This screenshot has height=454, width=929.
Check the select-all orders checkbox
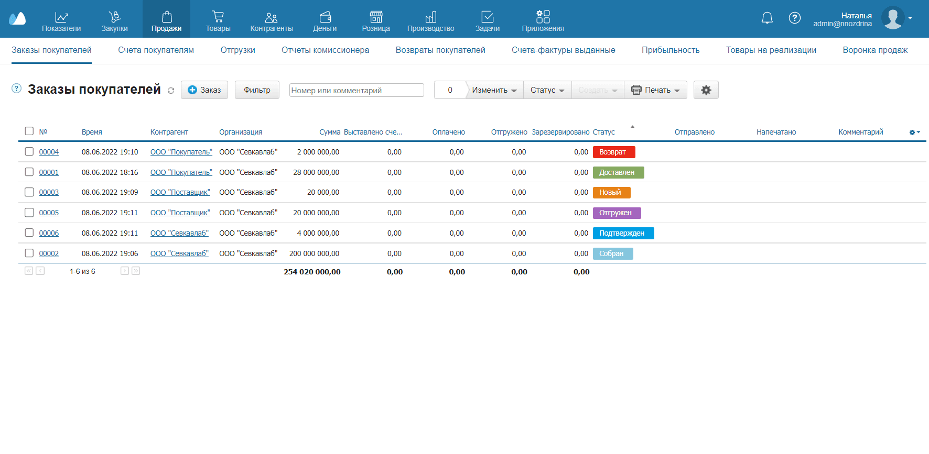(29, 131)
